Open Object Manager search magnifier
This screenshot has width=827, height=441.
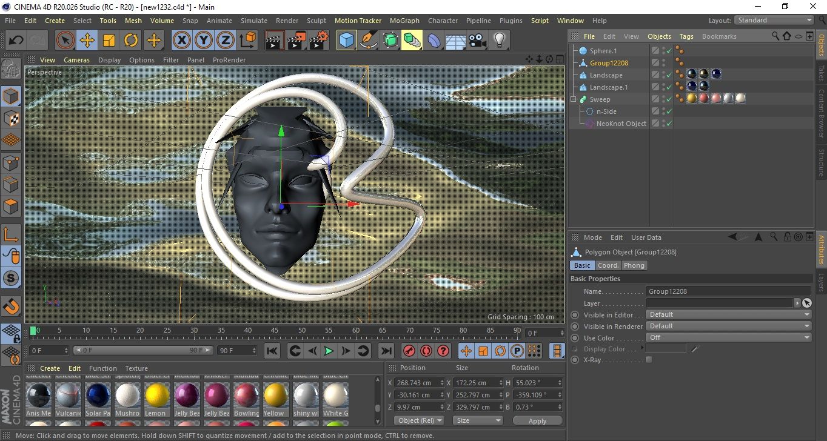click(775, 36)
